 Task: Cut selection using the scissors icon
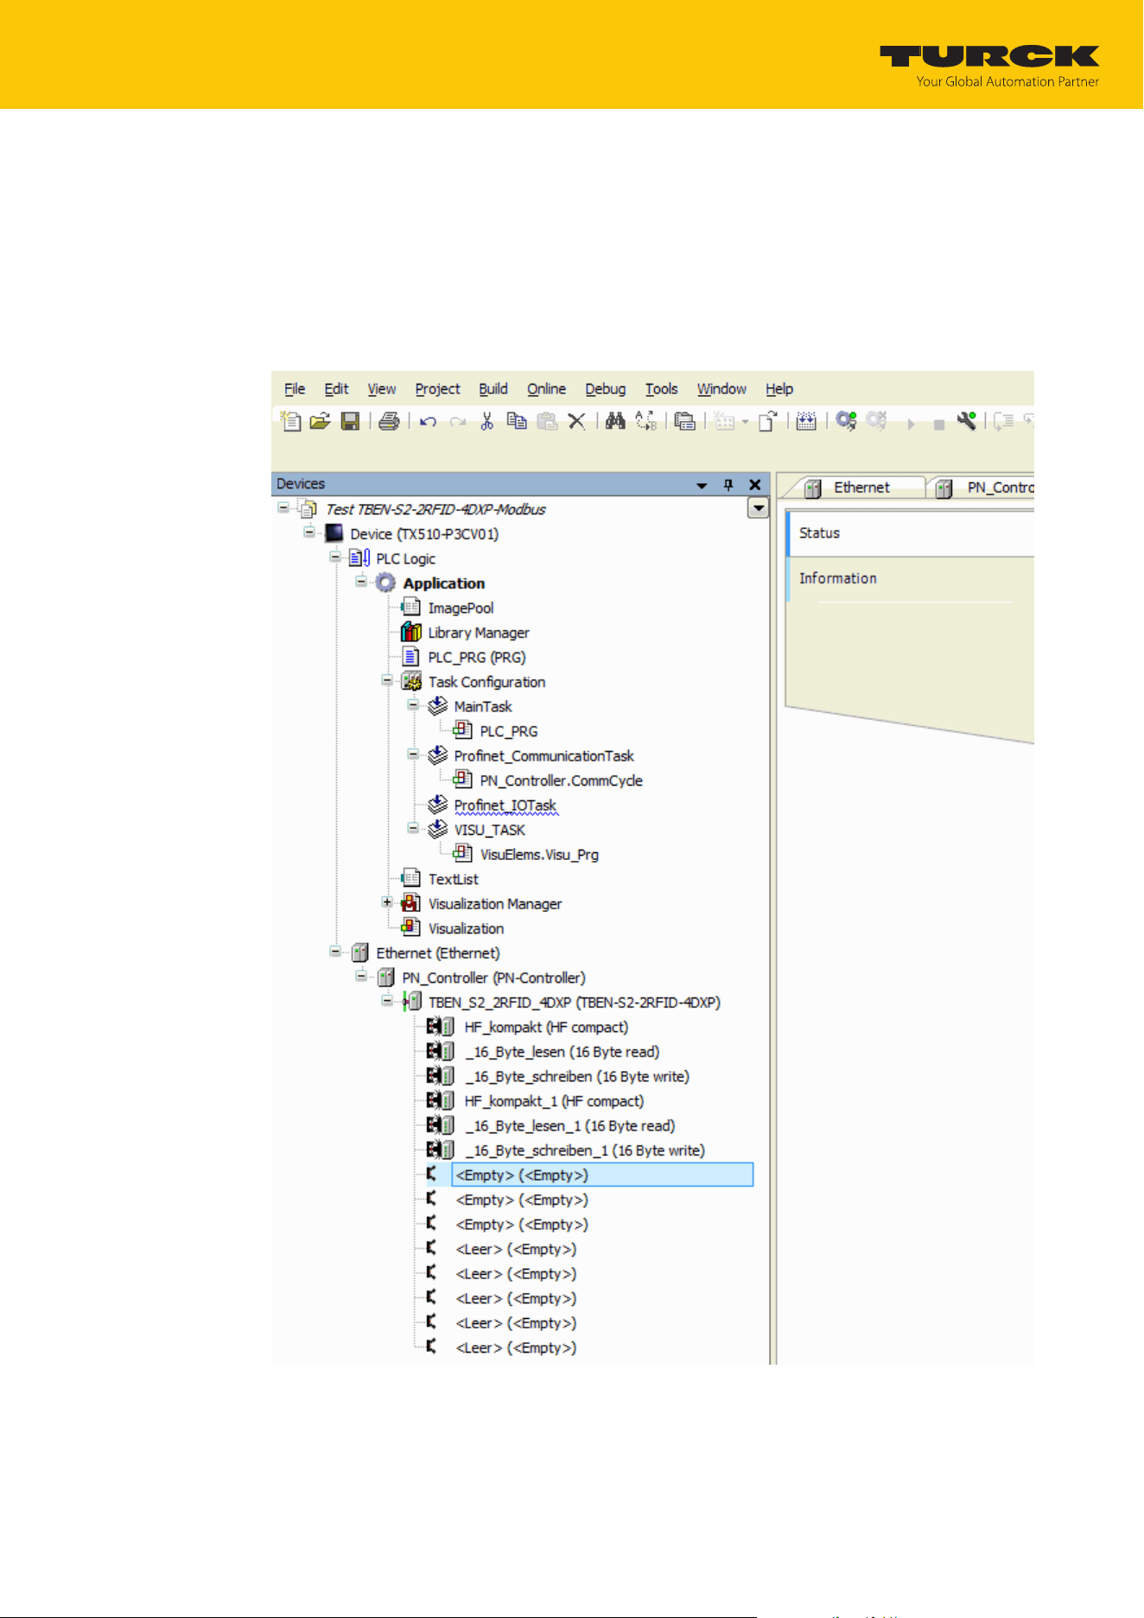pyautogui.click(x=487, y=422)
